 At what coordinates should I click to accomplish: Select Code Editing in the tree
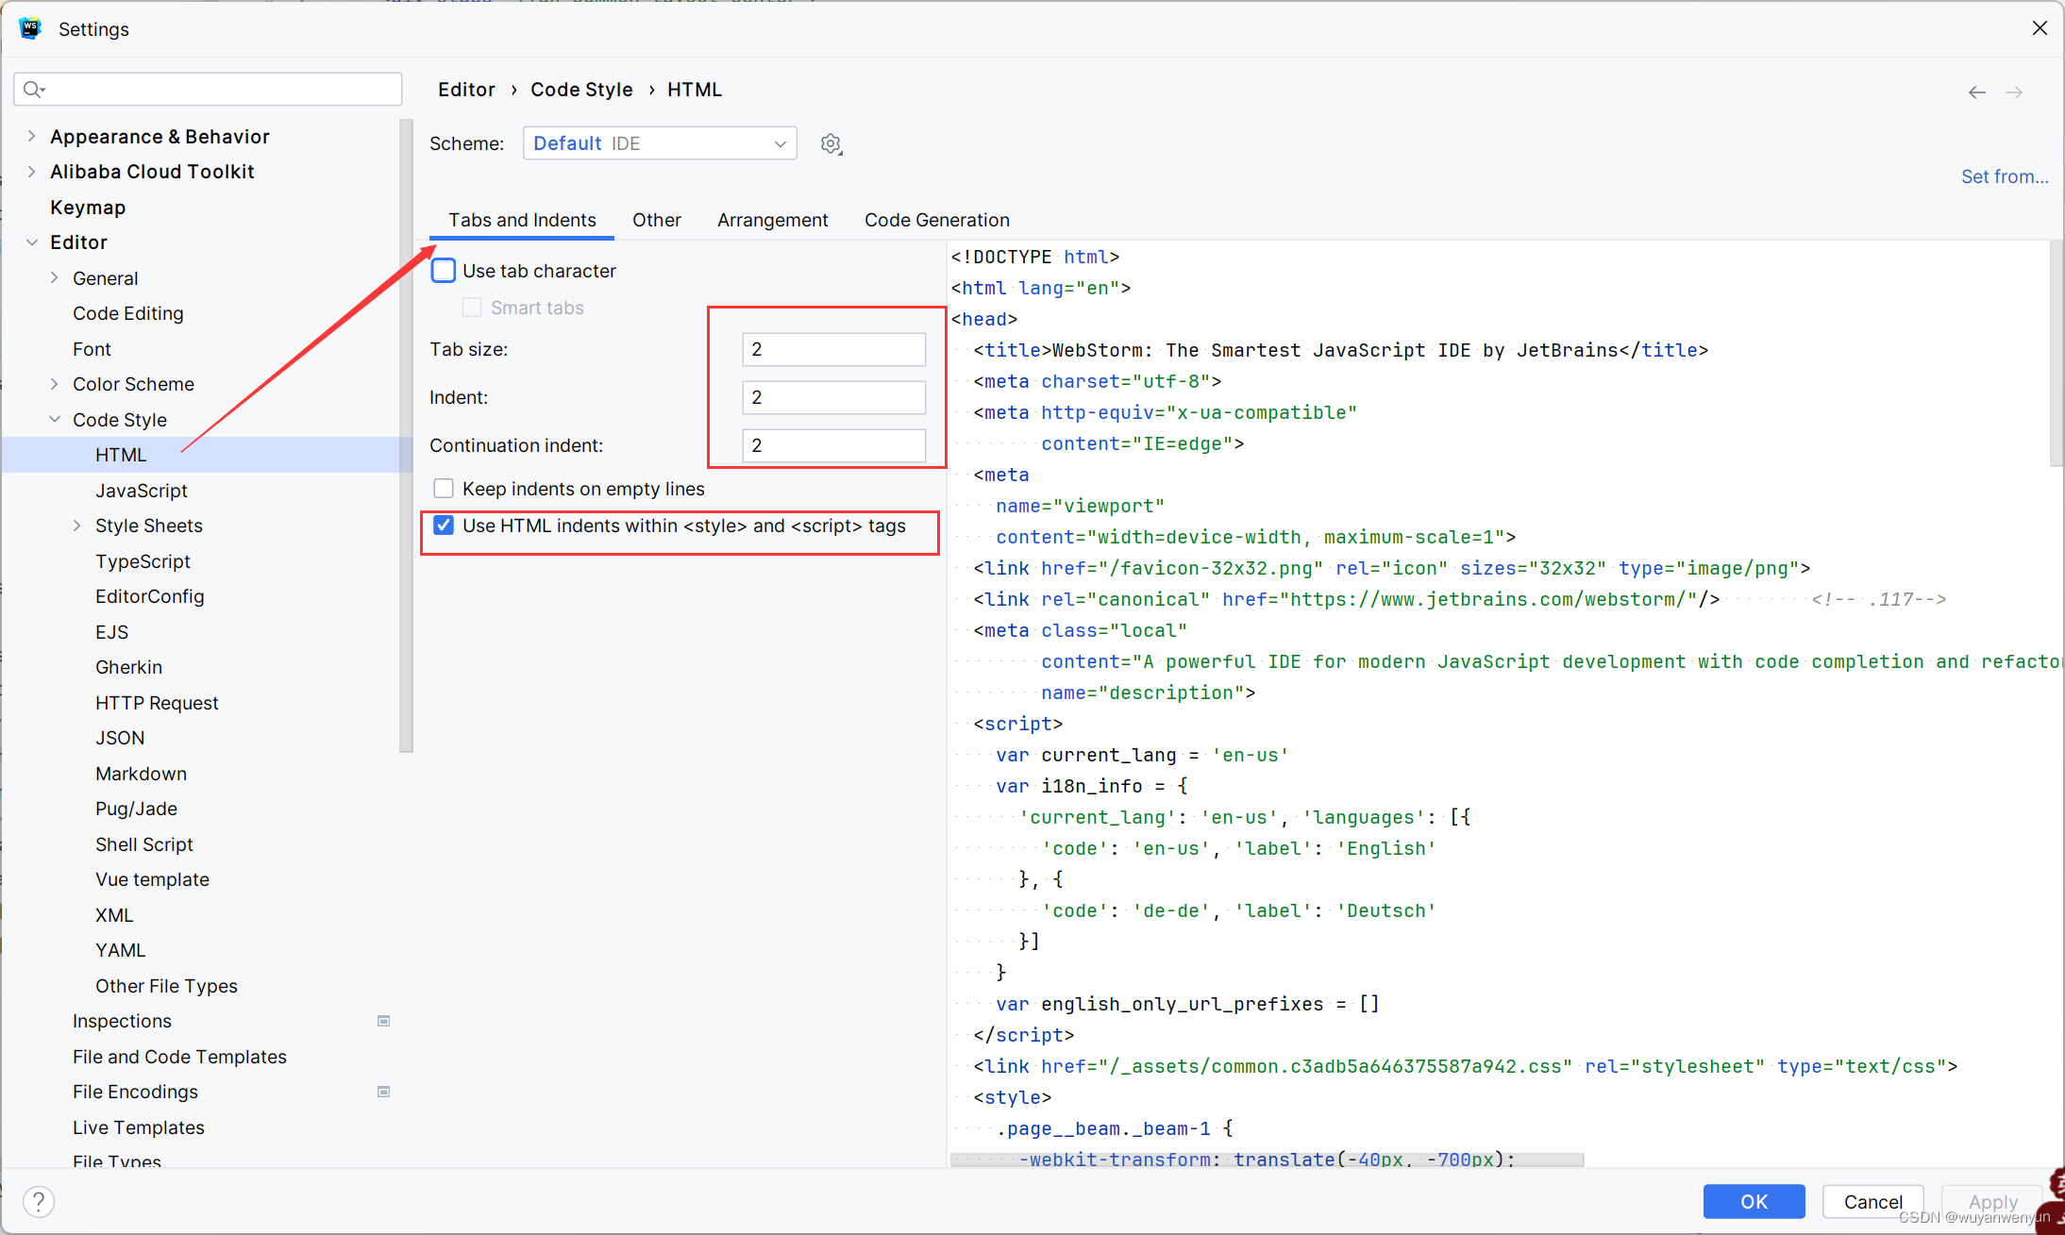point(128,313)
